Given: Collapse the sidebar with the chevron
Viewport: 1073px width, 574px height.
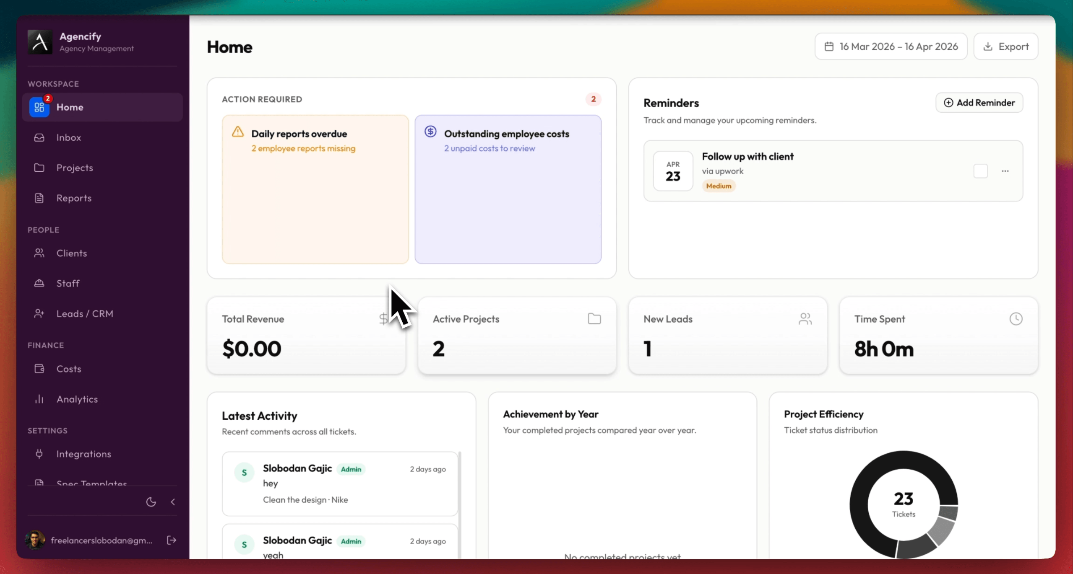Looking at the screenshot, I should (173, 502).
